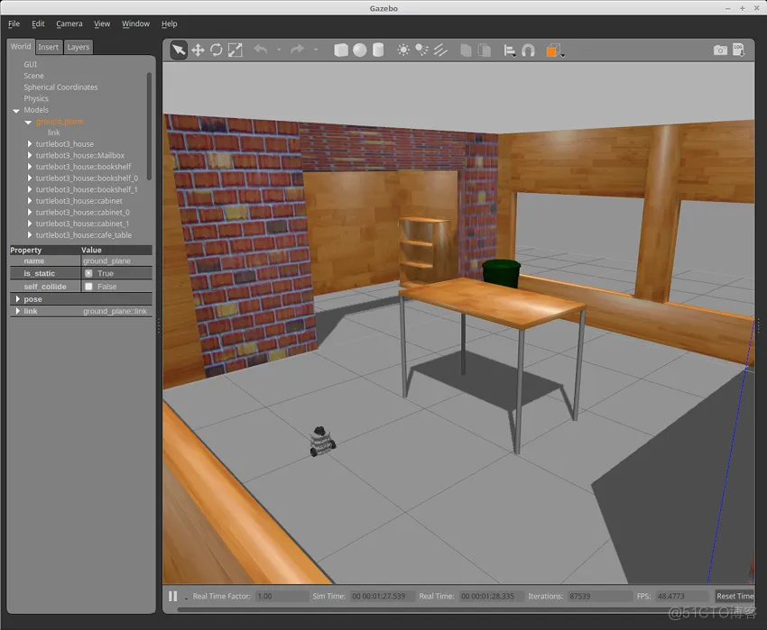
Task: Click the FPS value 48.4773
Action: 681,597
